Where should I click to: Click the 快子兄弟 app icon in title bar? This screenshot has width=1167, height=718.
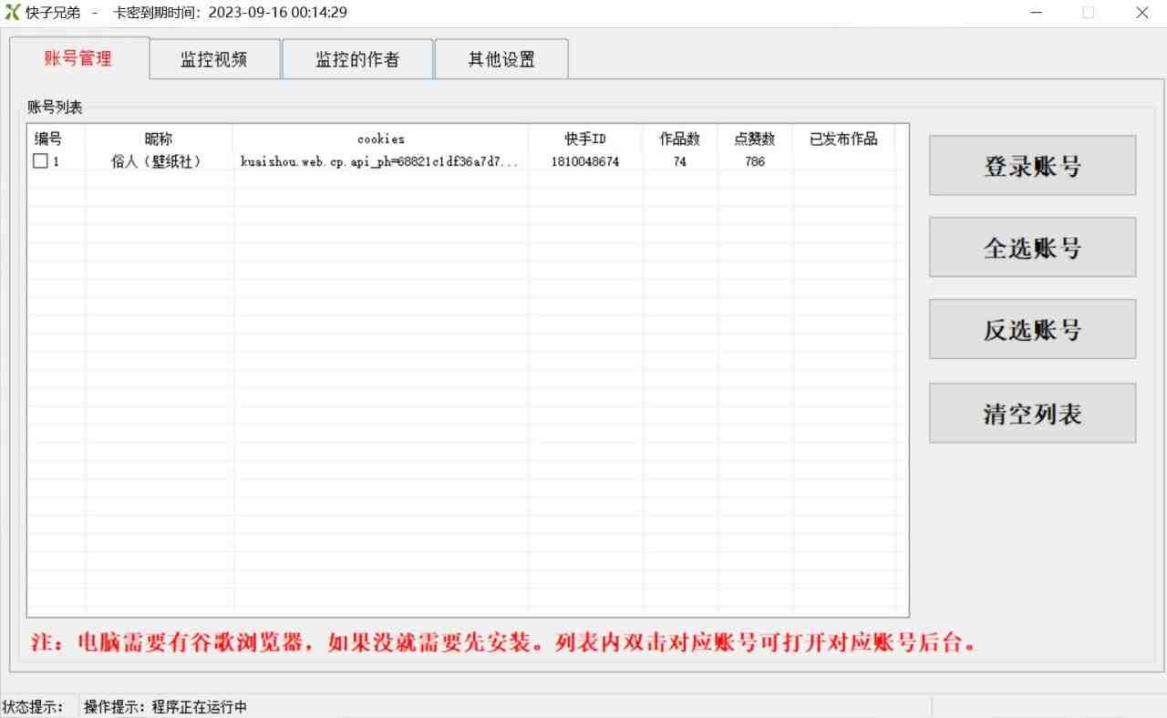[x=12, y=13]
